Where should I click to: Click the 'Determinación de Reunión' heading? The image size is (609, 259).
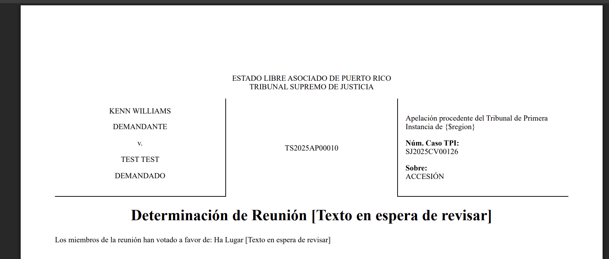tap(219, 216)
